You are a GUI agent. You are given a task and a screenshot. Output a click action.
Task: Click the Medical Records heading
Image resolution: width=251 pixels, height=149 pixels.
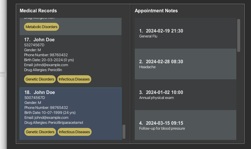(x=38, y=11)
